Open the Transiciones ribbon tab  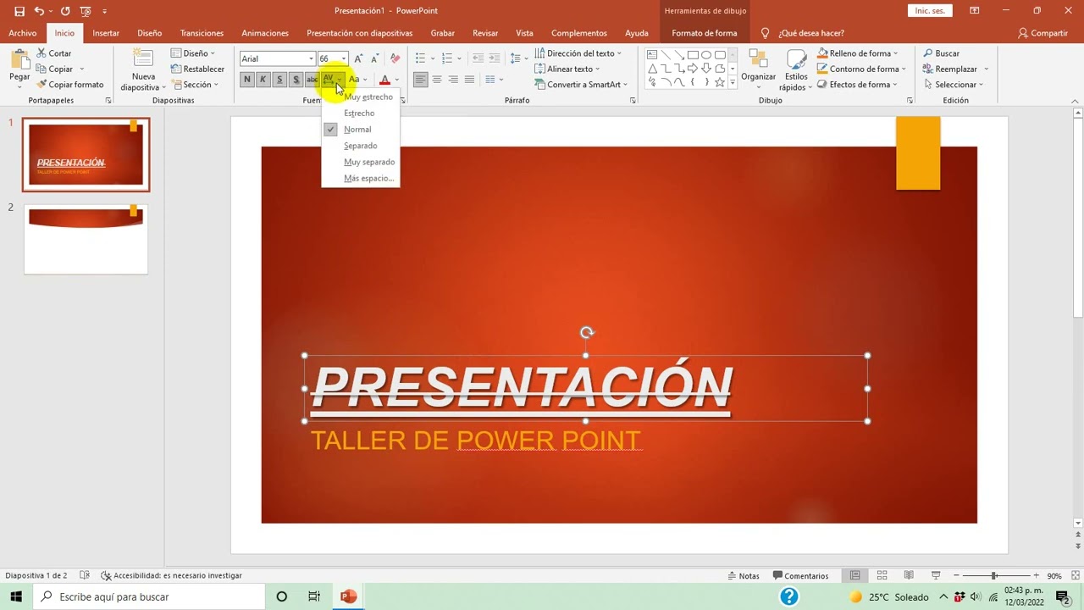(x=202, y=33)
